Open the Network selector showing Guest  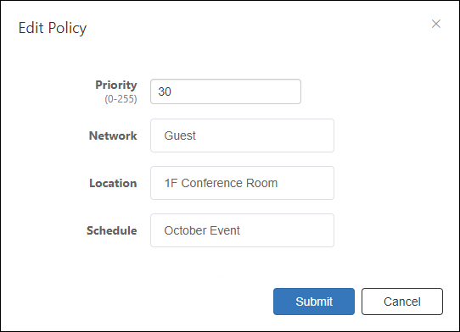pos(242,136)
